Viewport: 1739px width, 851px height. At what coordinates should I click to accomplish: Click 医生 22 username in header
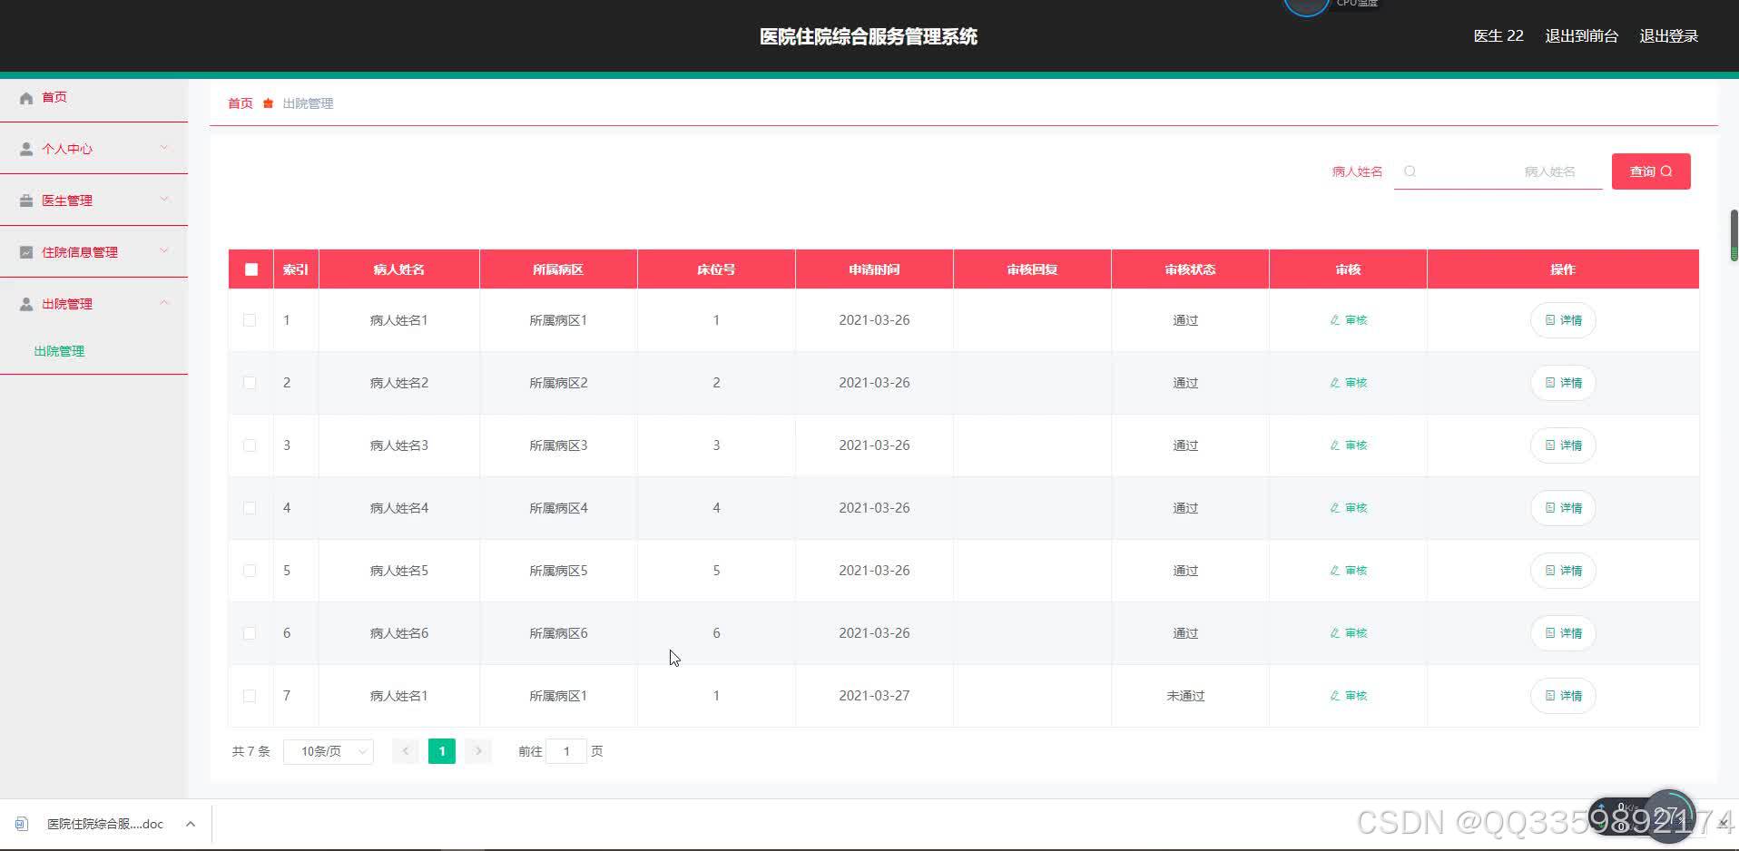(1498, 36)
